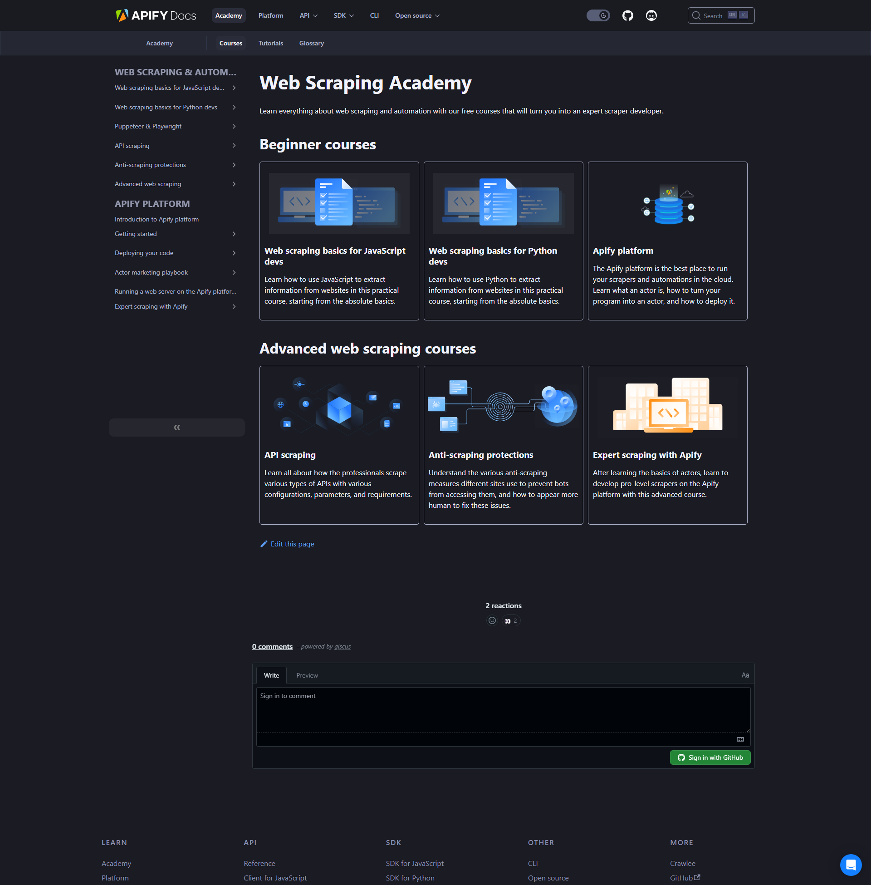Click the markdown supported icon

tap(740, 739)
